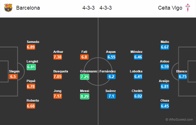196x125 pixels.
Task: Select Messi's 8.29 rating badge
Action: tap(85, 96)
